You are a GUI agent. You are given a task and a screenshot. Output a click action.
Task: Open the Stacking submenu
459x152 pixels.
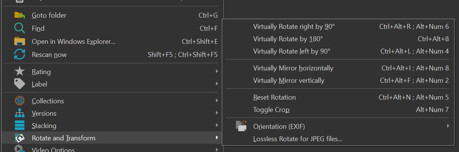(111, 125)
